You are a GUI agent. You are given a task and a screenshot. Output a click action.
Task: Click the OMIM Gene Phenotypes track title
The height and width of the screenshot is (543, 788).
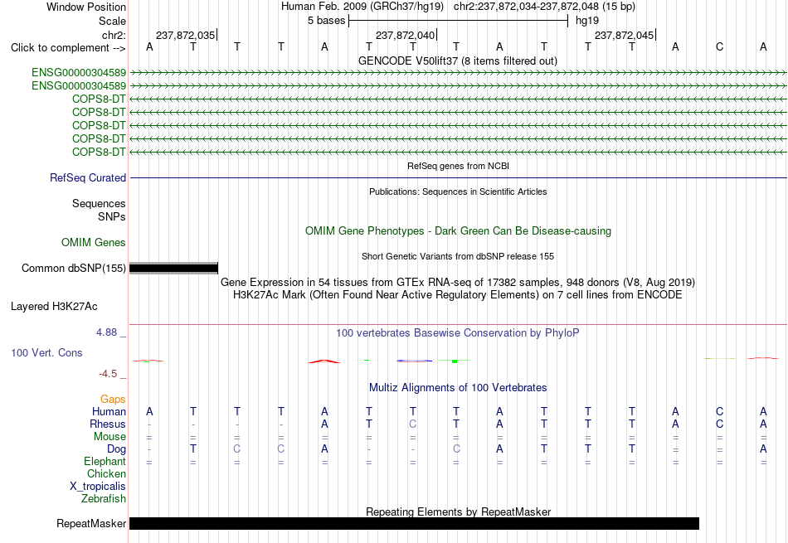(458, 231)
